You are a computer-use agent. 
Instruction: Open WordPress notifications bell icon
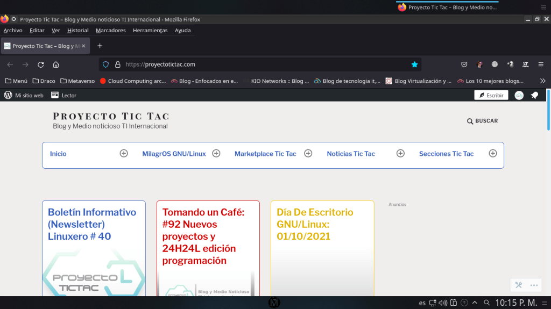pos(534,95)
